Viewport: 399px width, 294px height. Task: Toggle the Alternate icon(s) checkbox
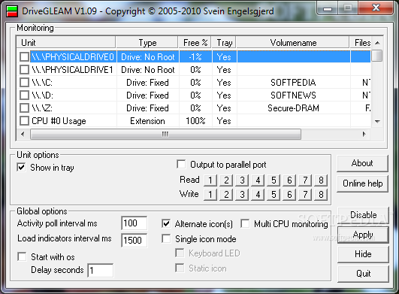[166, 224]
